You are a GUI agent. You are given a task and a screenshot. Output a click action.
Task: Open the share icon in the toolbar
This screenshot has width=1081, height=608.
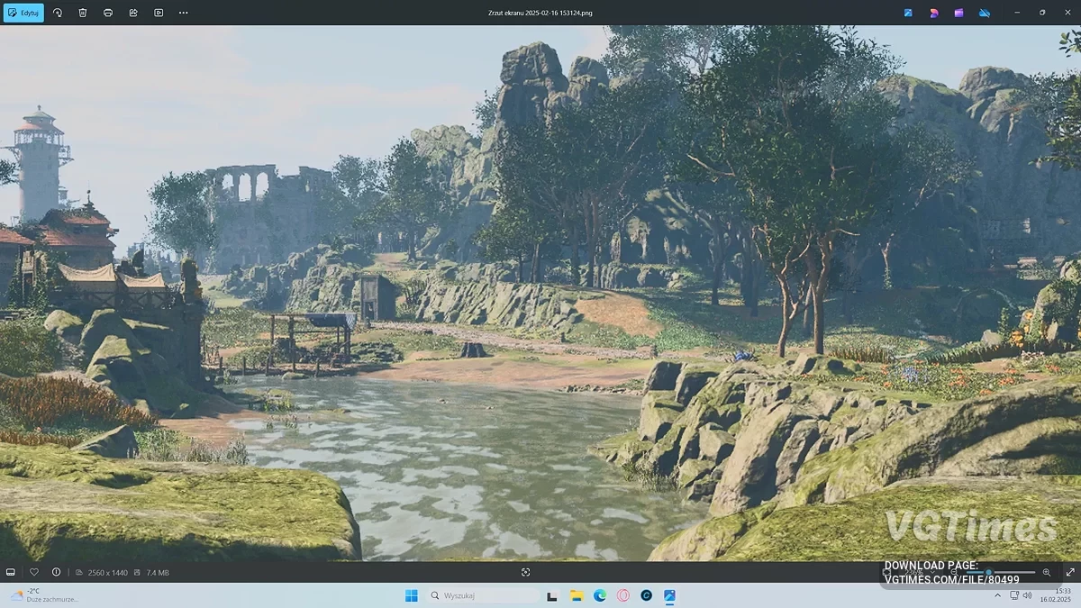point(133,13)
